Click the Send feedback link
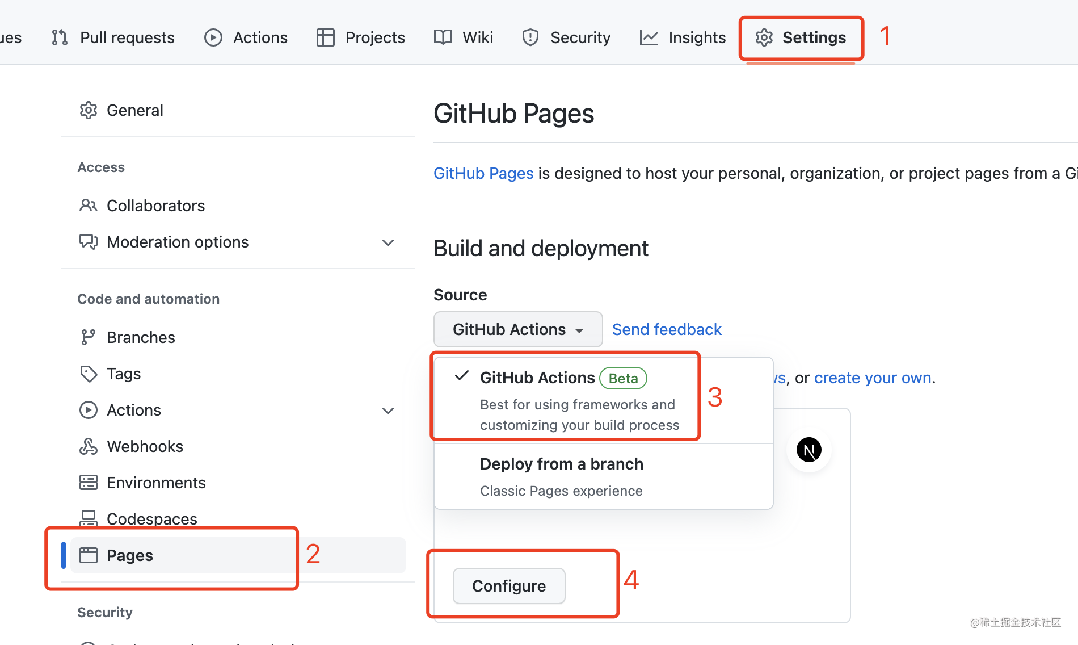This screenshot has height=645, width=1078. point(667,329)
